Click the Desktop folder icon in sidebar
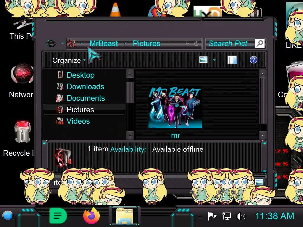The width and height of the screenshot is (303, 227). click(60, 75)
